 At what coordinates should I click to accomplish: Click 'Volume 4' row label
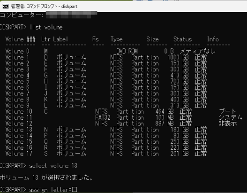point(17,75)
